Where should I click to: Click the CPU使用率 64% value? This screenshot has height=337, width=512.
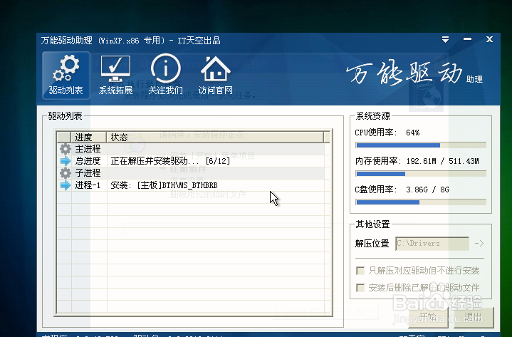click(413, 133)
